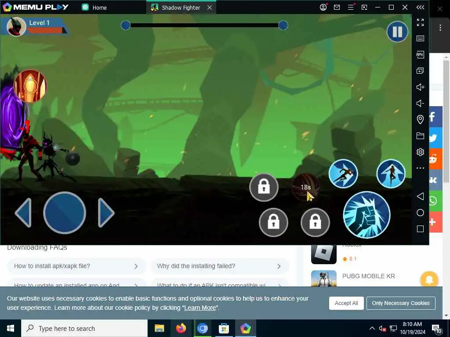
Task: Open the MEmu mail messages icon
Action: 337,7
